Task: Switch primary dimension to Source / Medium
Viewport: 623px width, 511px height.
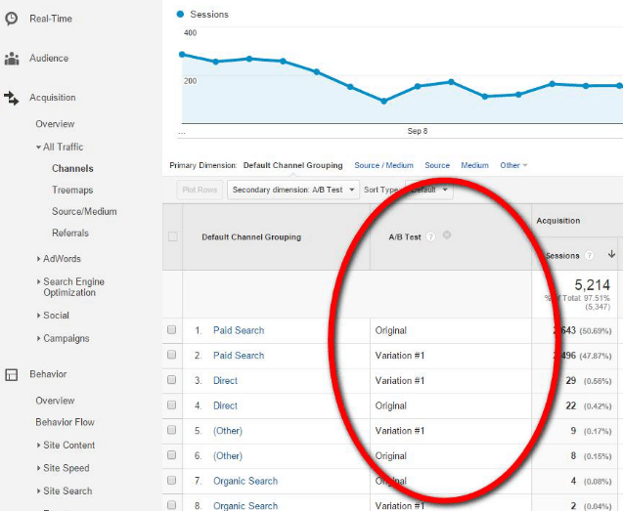Action: [383, 165]
